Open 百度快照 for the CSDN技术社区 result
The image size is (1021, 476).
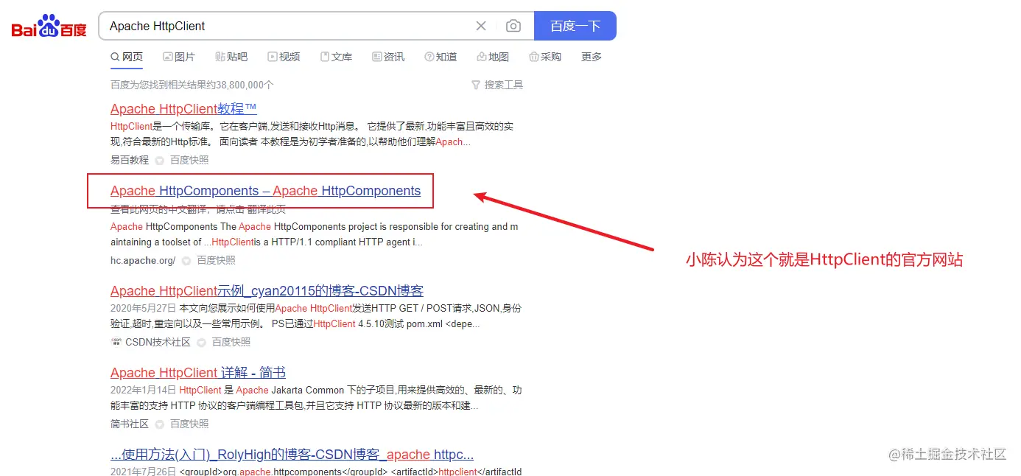click(x=231, y=342)
